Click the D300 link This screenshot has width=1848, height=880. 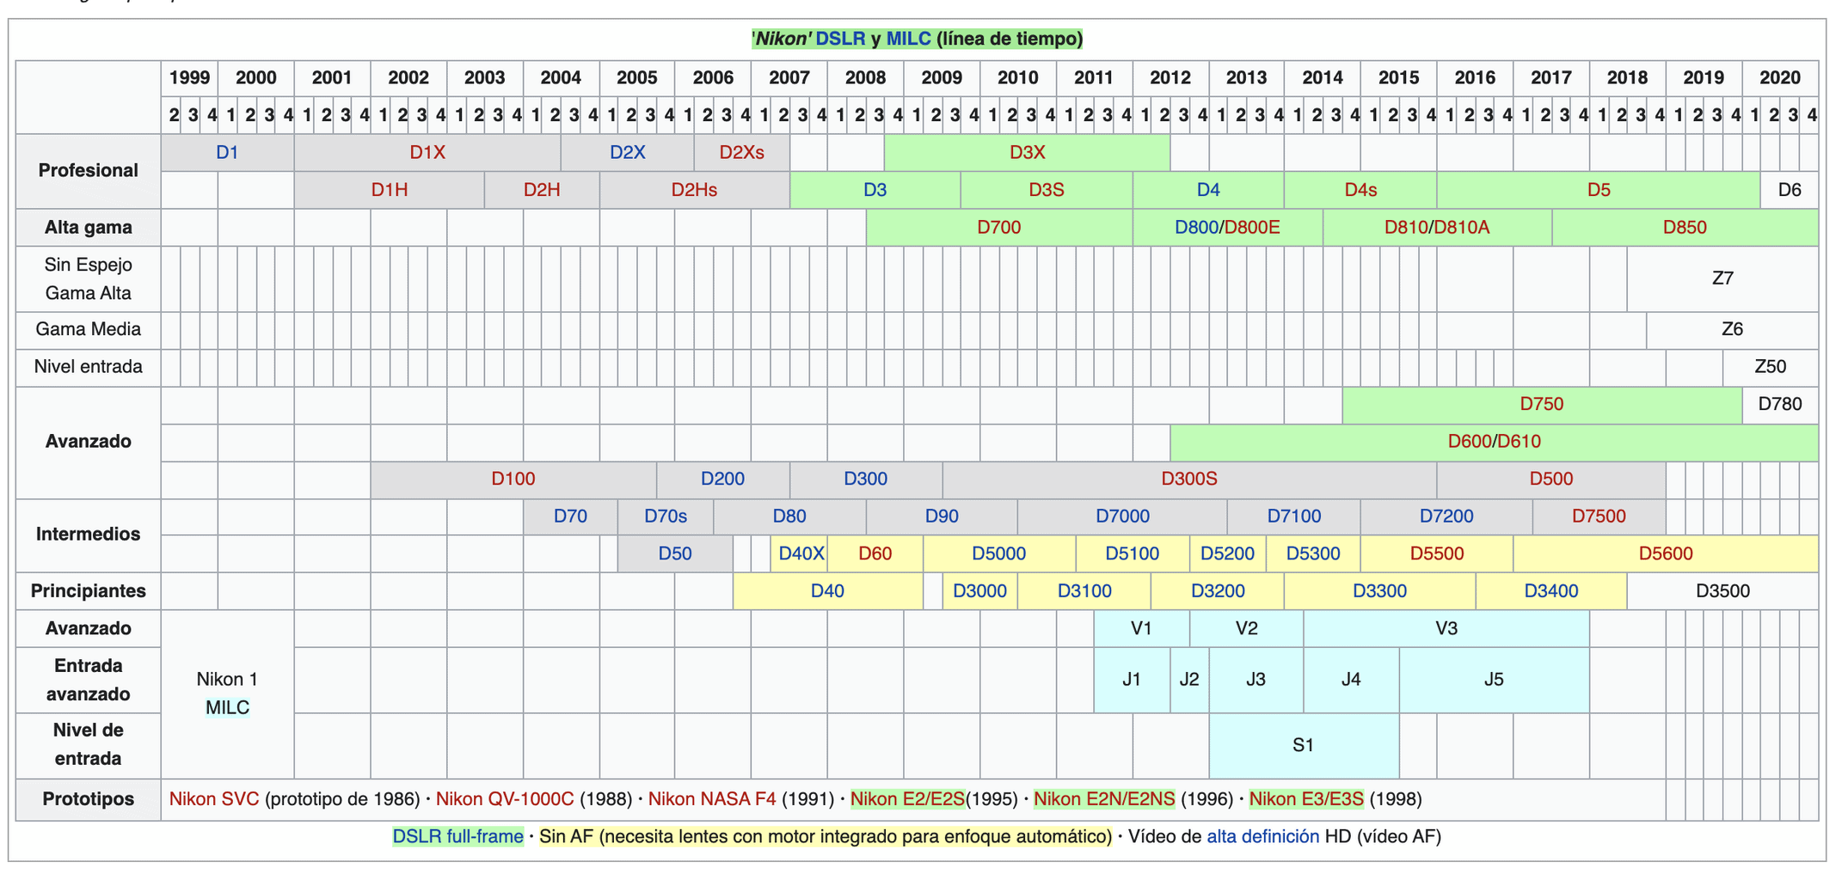pos(865,480)
